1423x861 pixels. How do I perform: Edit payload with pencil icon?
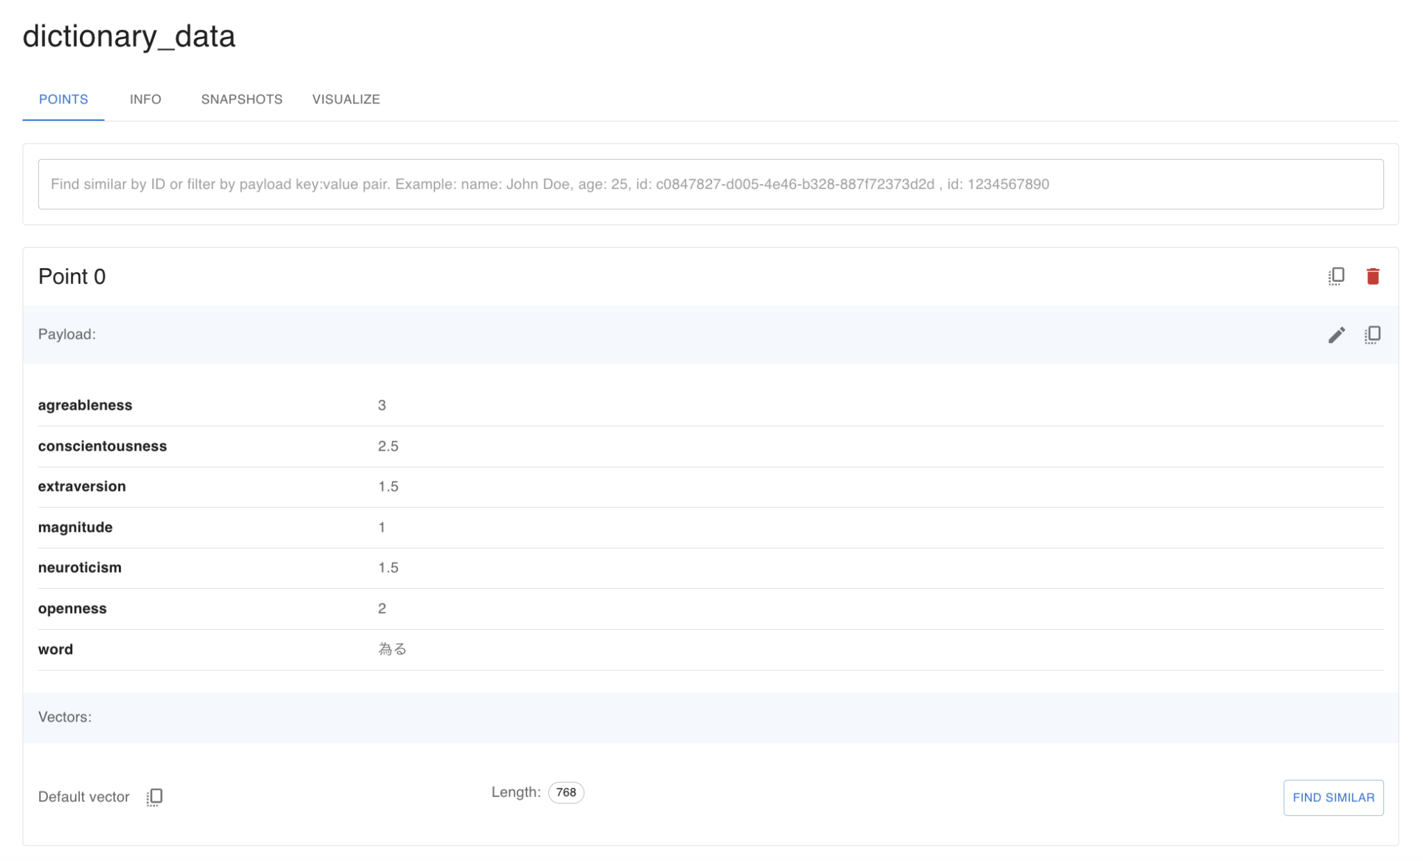1336,335
